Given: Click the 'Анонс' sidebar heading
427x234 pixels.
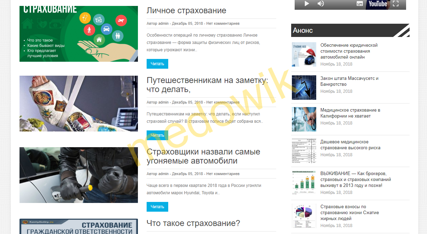Looking at the screenshot, I should [303, 30].
